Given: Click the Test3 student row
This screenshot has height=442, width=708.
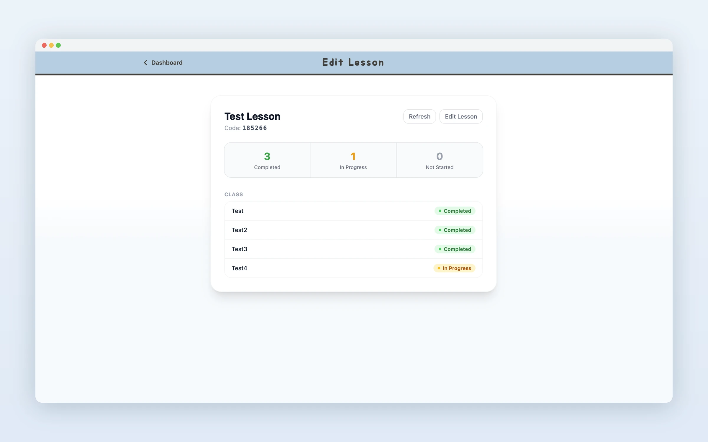Looking at the screenshot, I should point(353,249).
